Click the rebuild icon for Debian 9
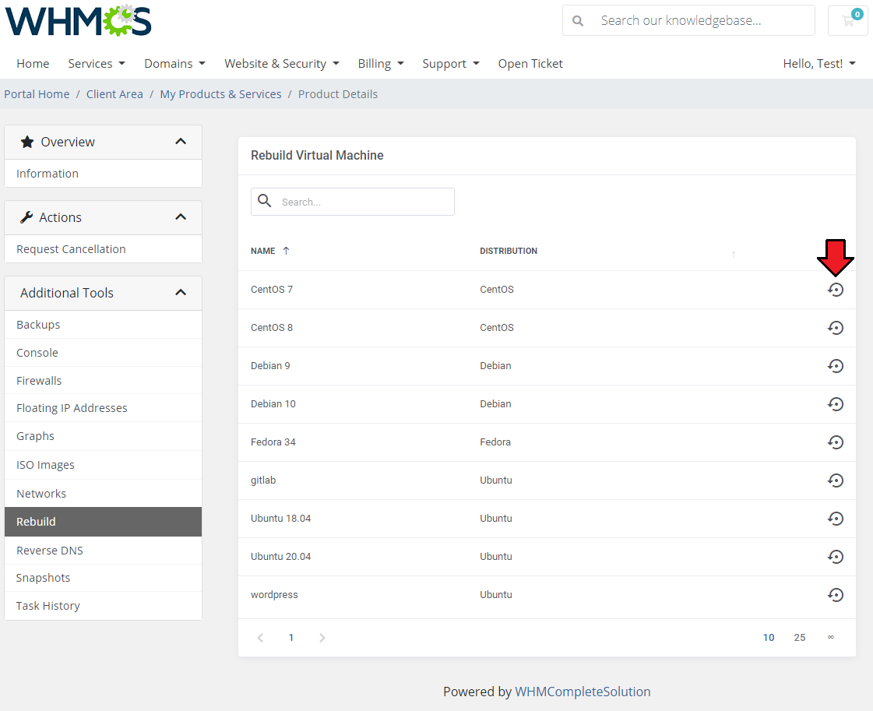This screenshot has width=873, height=711. (835, 366)
